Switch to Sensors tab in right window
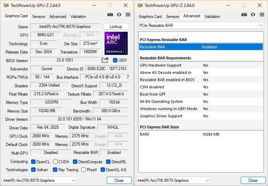 pyautogui.click(x=172, y=17)
